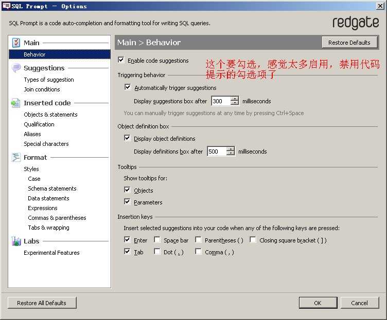Open Aliases page
Screen dimensions: 387x320
(32, 134)
